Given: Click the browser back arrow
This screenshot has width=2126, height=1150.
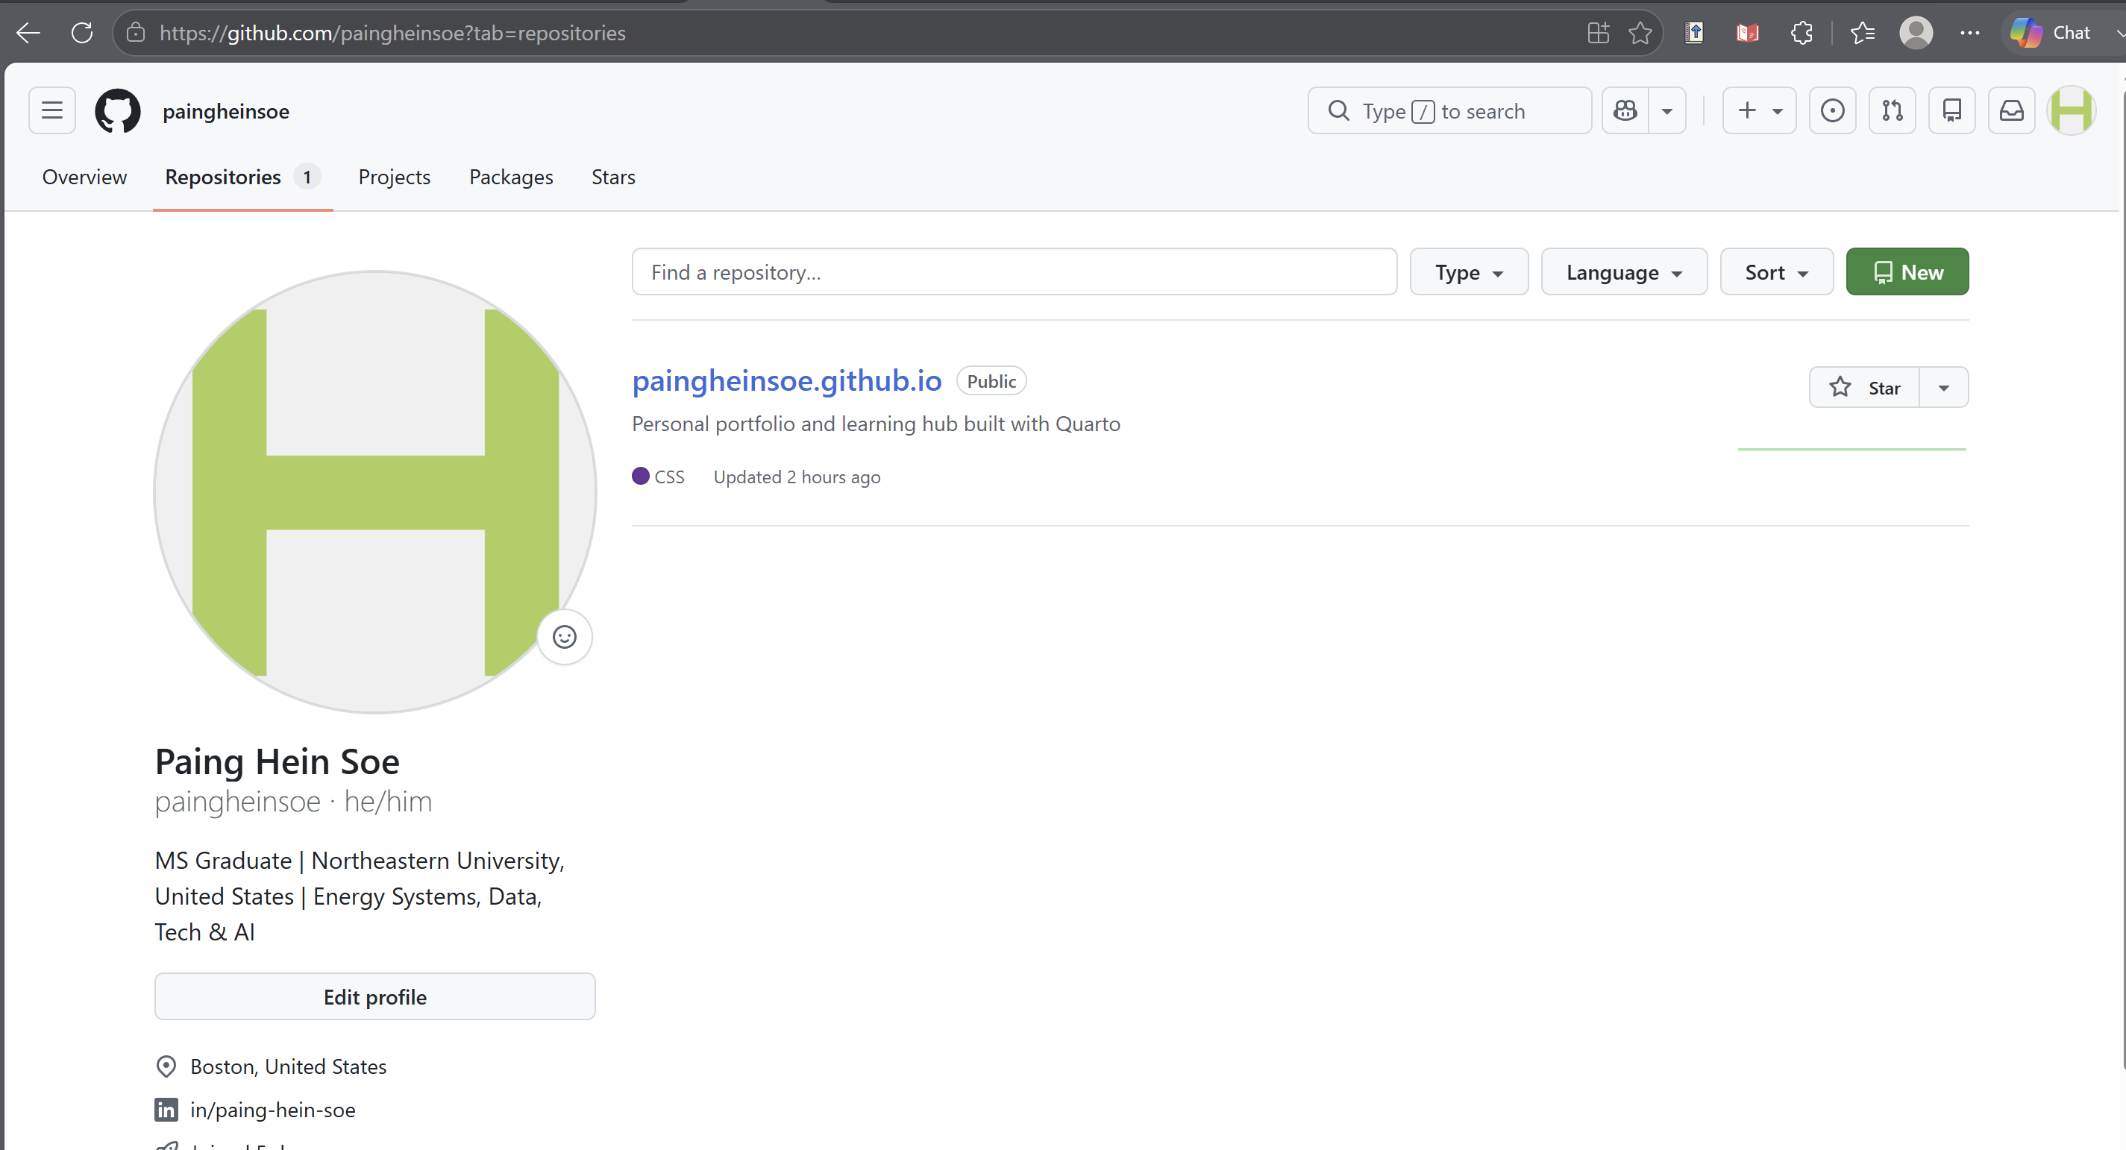Looking at the screenshot, I should coord(28,33).
